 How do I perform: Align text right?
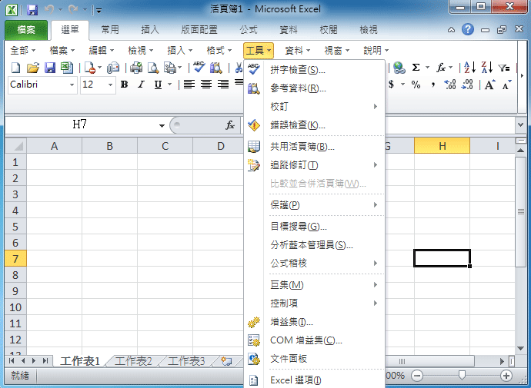[x=223, y=84]
